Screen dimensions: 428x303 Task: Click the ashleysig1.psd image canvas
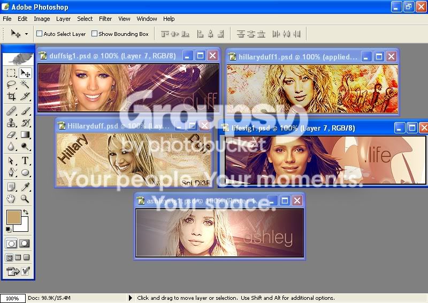(220, 233)
